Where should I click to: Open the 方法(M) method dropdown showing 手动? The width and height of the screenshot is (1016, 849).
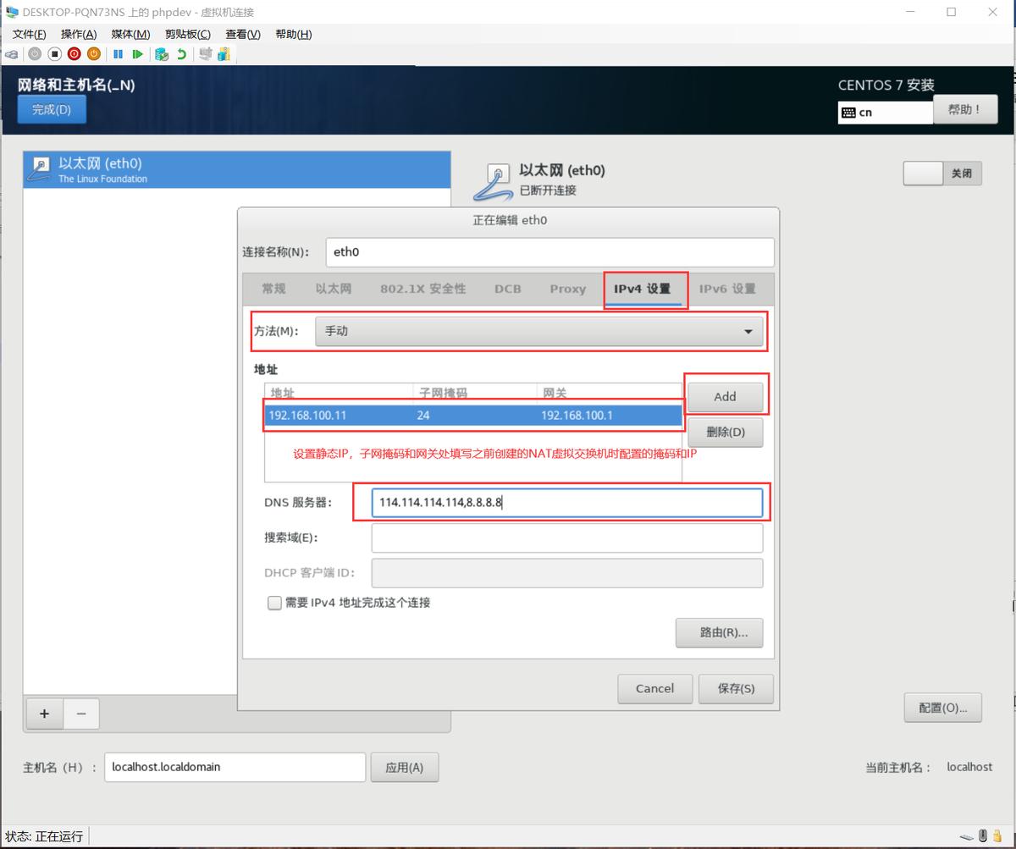click(x=539, y=331)
